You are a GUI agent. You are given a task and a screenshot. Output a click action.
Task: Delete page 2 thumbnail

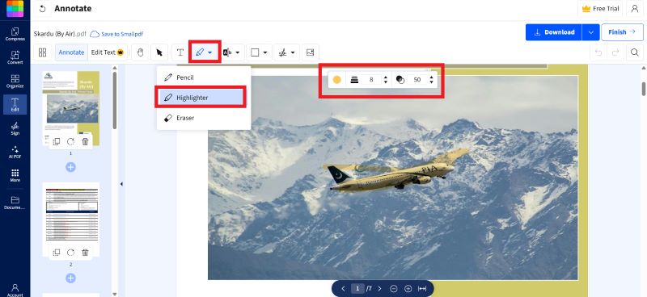coord(85,253)
